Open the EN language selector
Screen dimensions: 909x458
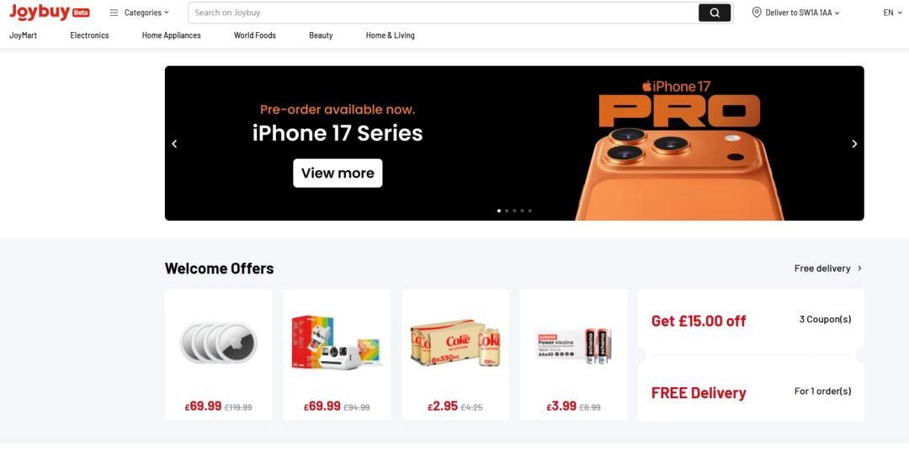click(891, 13)
